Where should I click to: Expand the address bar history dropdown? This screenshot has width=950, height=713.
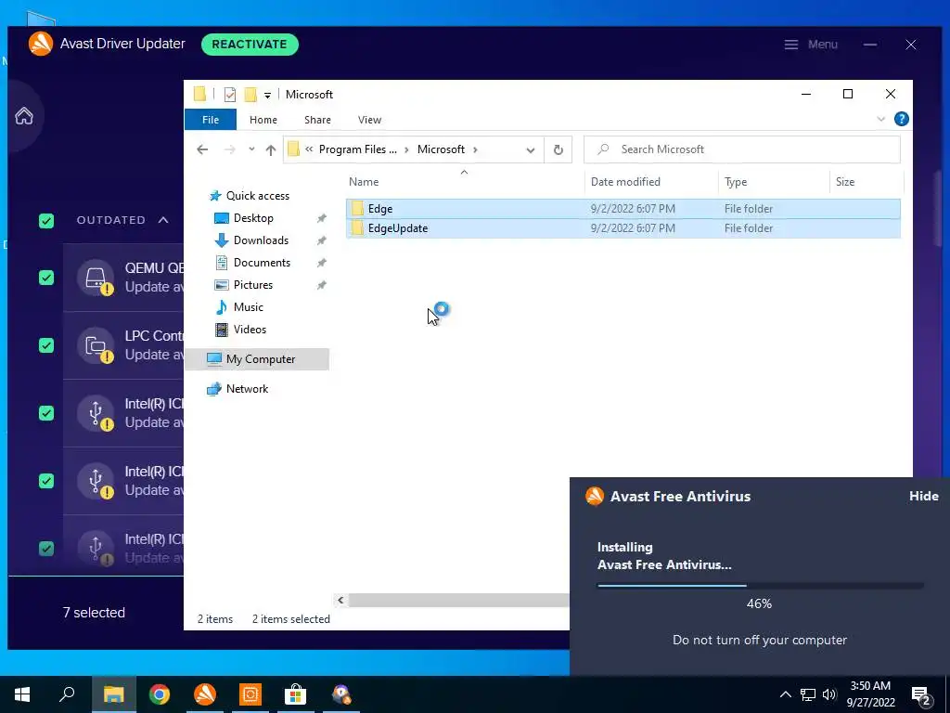(x=530, y=150)
